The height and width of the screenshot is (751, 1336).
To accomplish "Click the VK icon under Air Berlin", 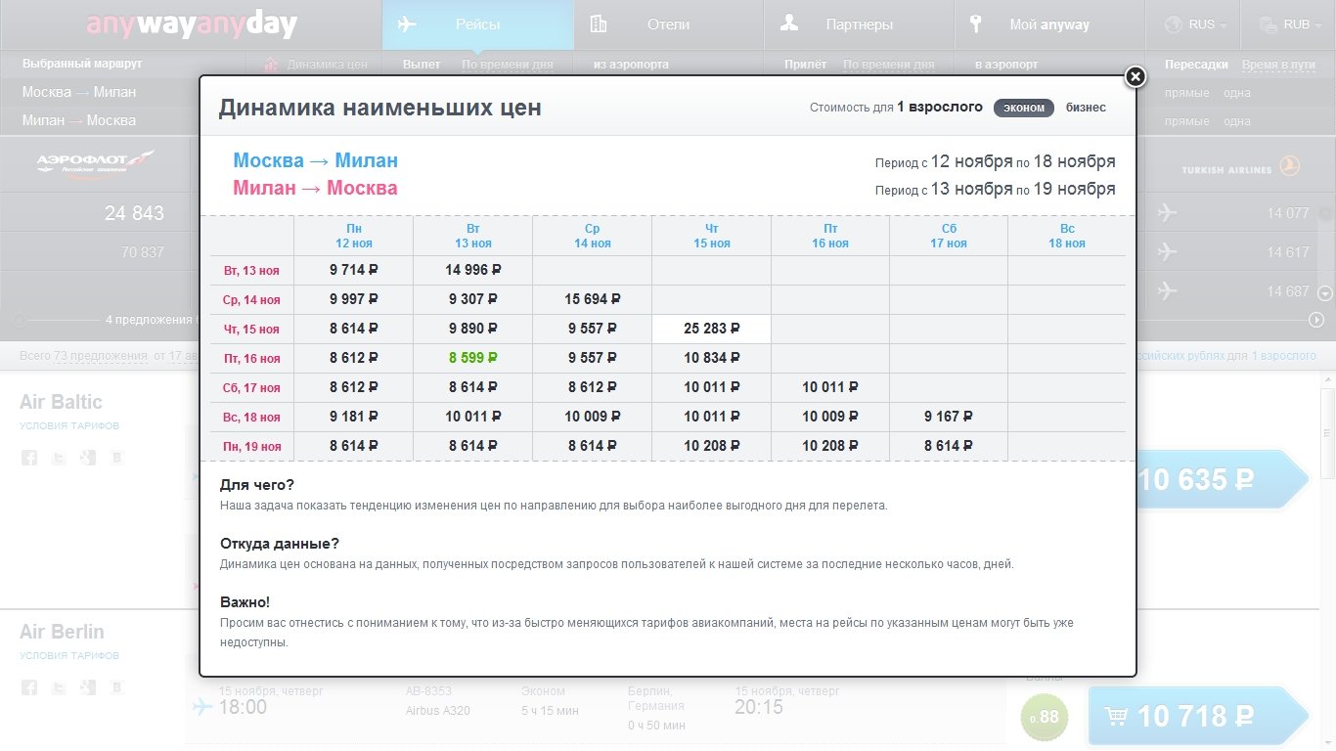I will coord(117,686).
